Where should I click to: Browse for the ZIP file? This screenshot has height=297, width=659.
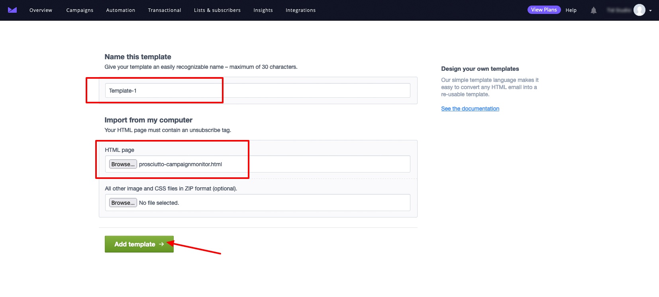tap(123, 203)
